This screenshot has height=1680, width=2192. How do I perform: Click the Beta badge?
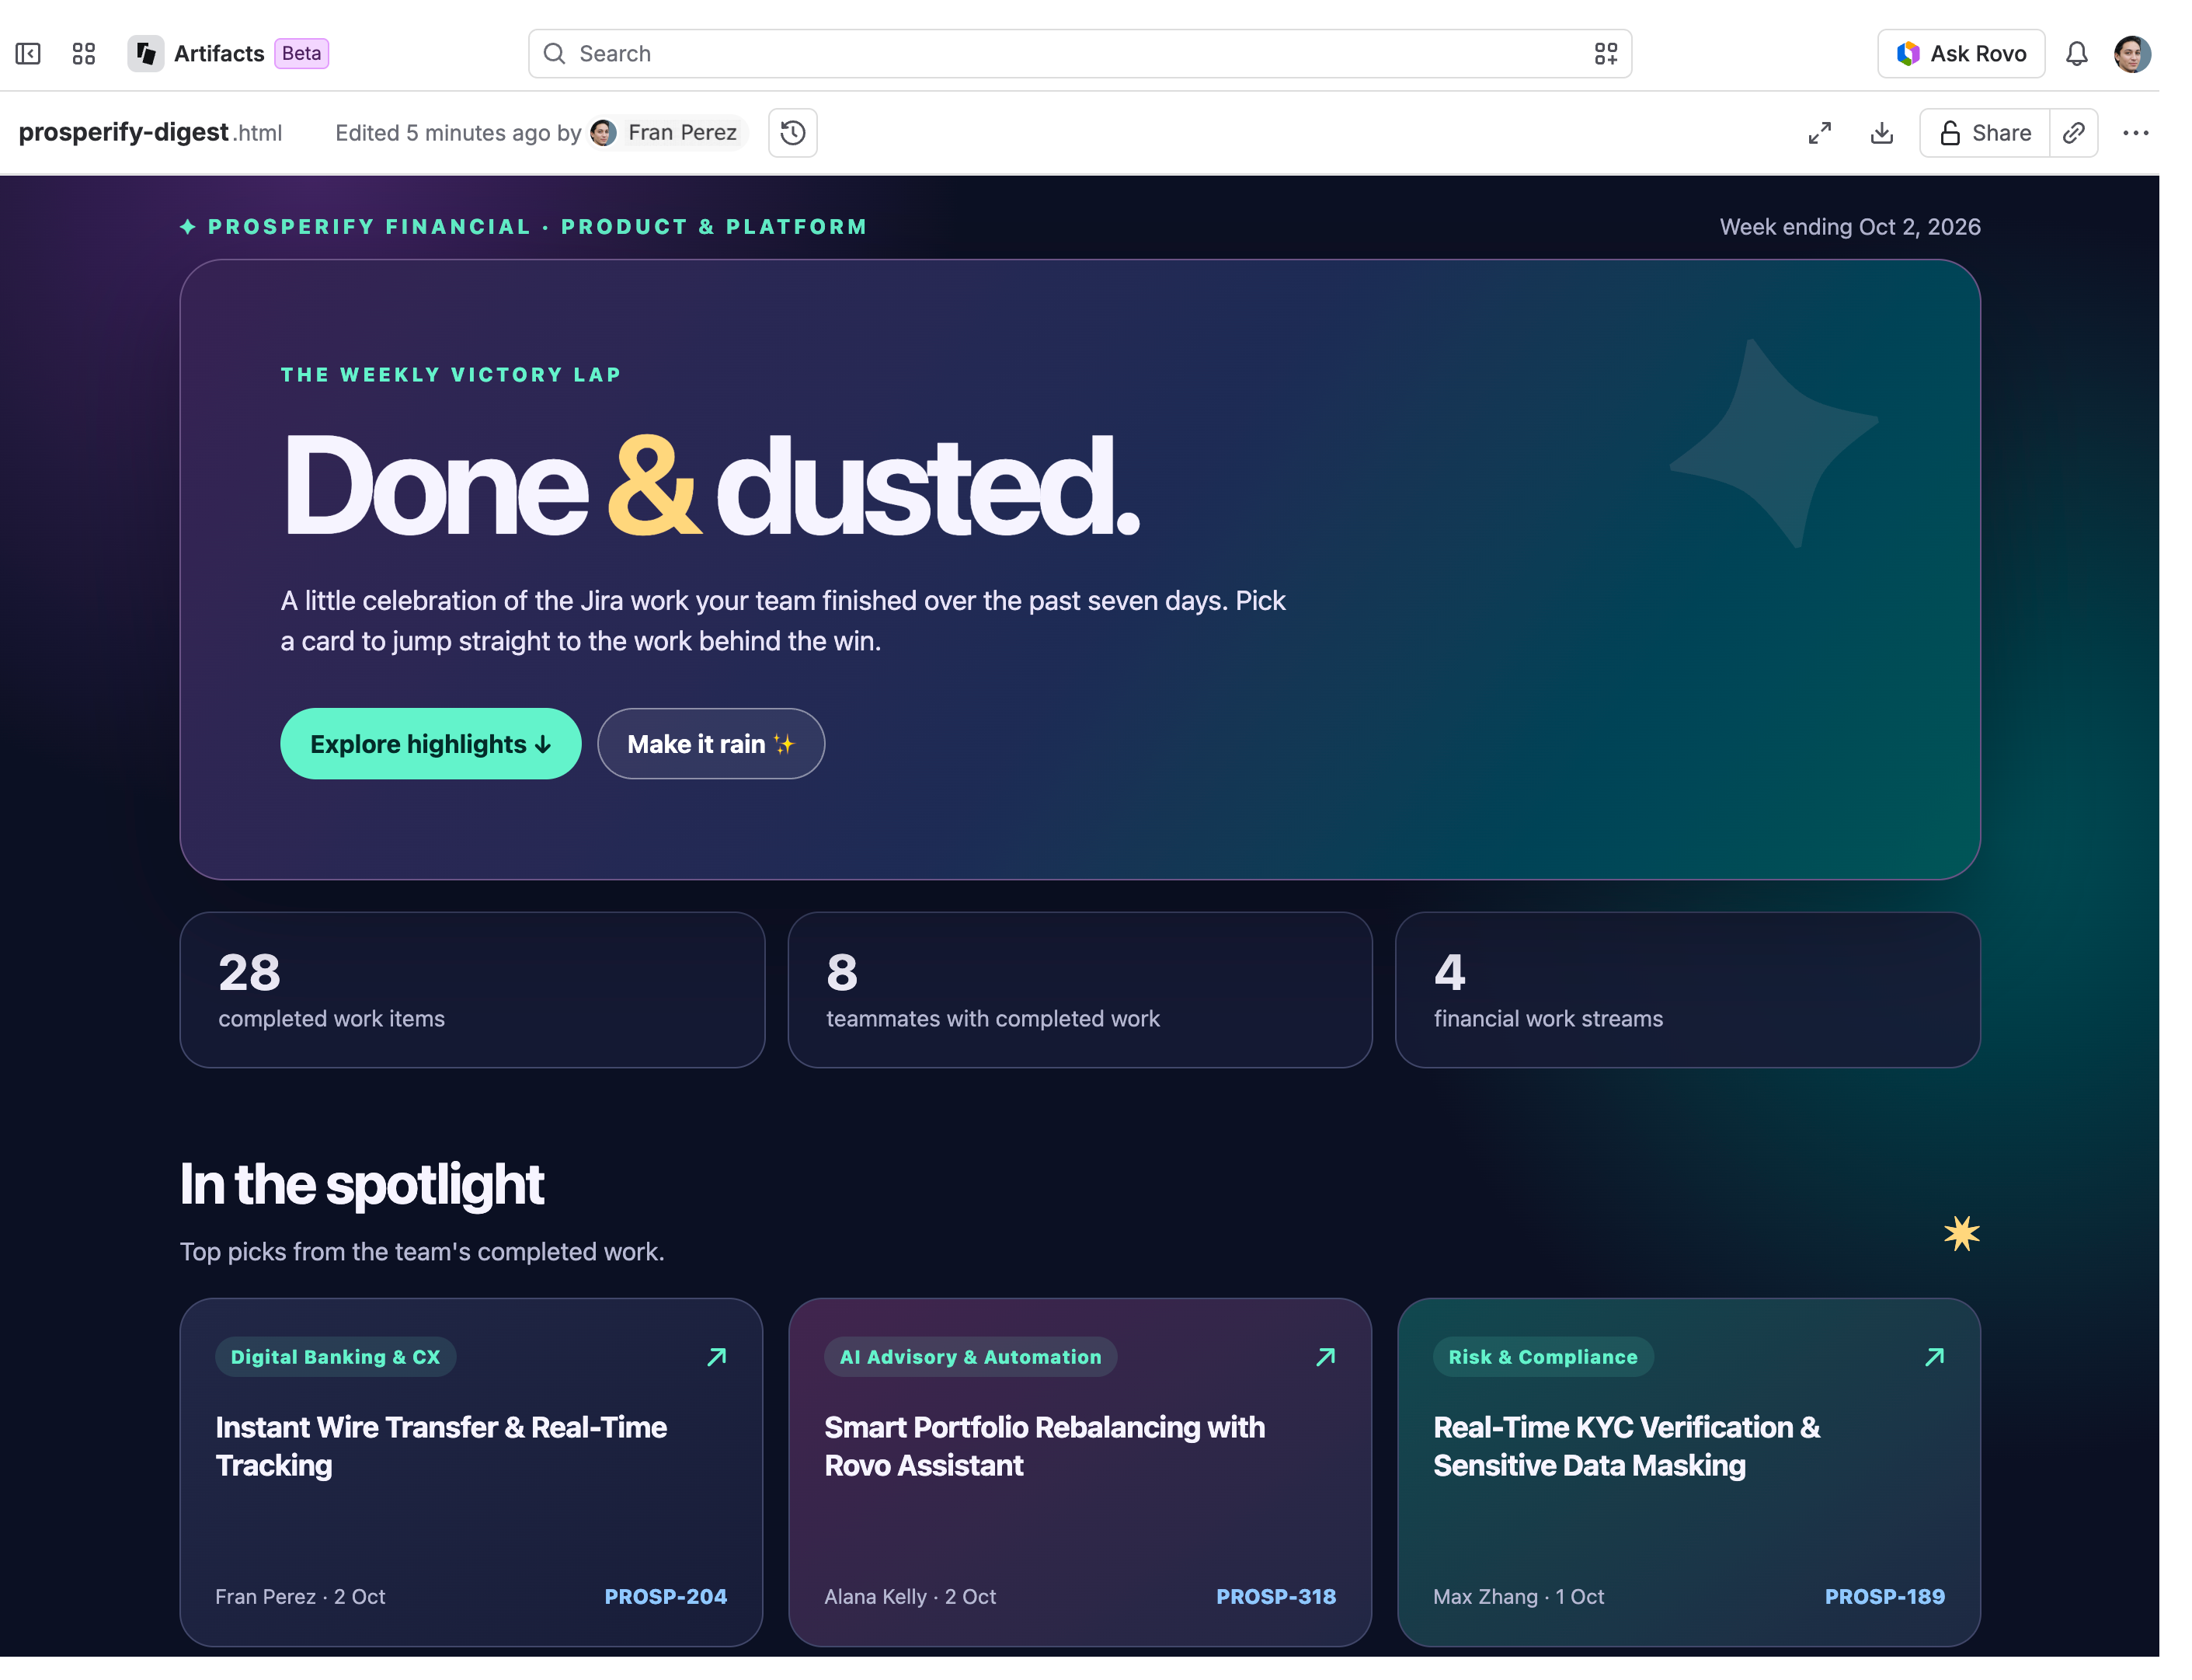point(301,53)
